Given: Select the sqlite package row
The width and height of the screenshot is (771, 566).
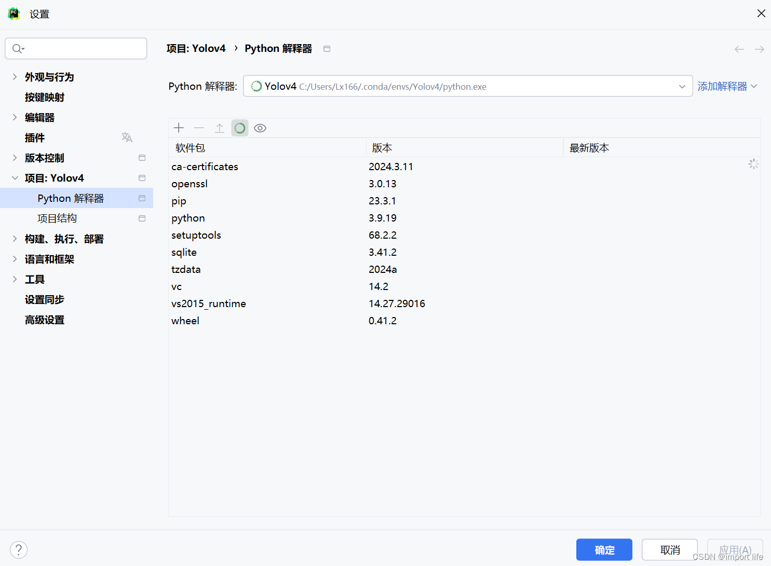Looking at the screenshot, I should coord(464,252).
